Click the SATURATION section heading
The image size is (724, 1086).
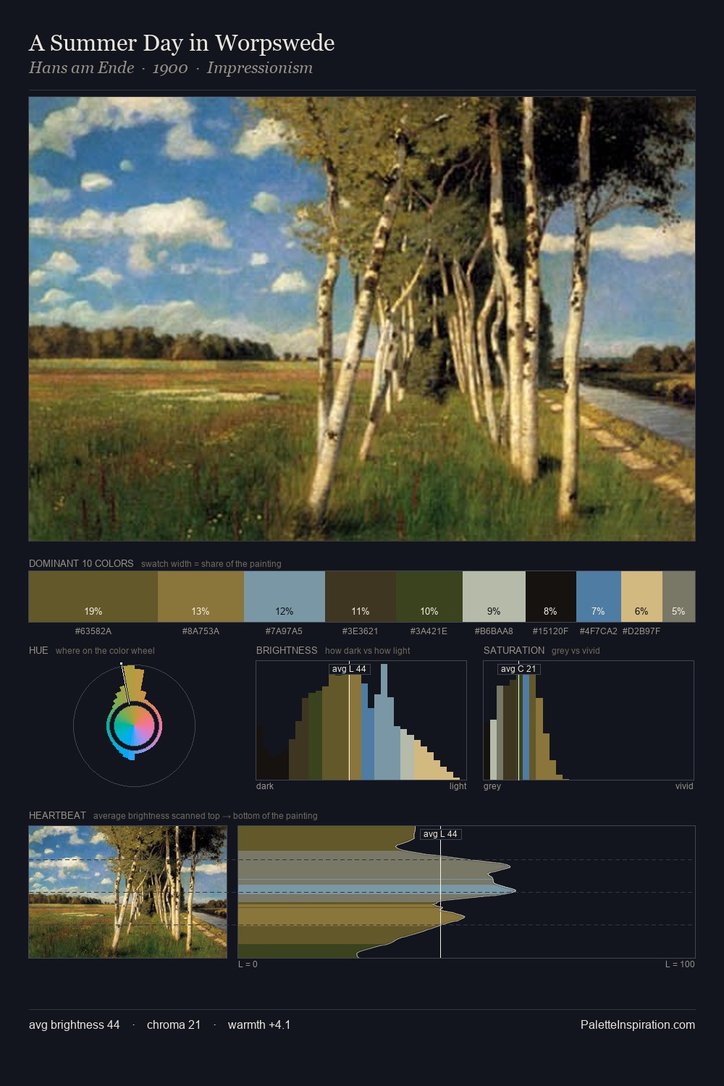pyautogui.click(x=514, y=650)
